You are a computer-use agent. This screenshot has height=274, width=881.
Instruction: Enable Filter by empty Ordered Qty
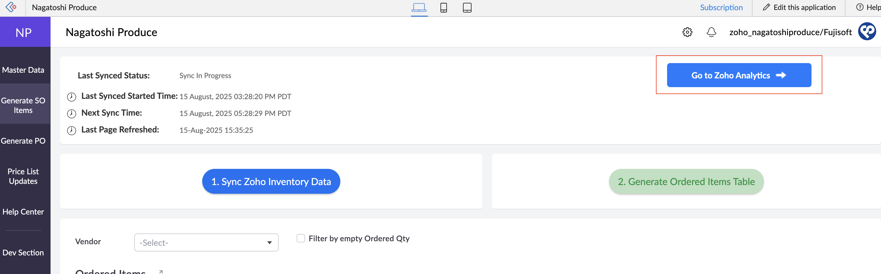click(301, 239)
